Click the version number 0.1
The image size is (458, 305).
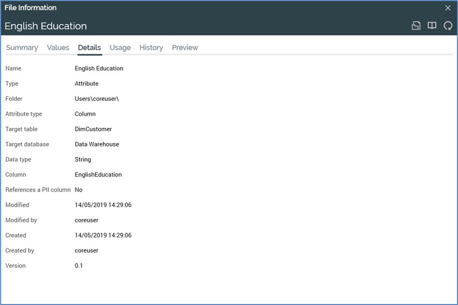(x=79, y=266)
